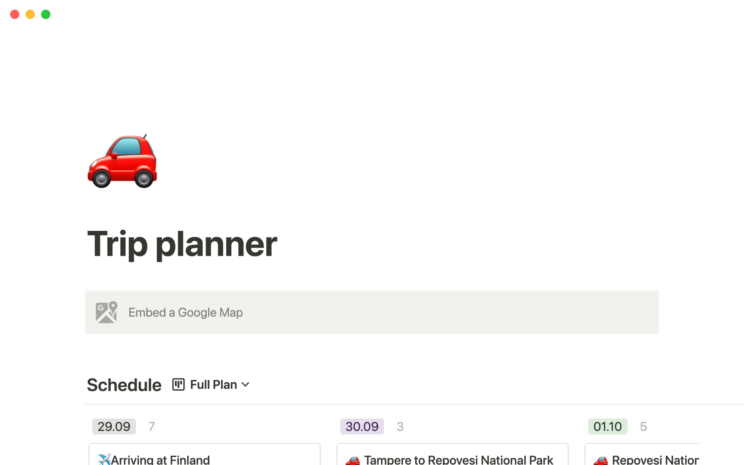Image resolution: width=744 pixels, height=465 pixels.
Task: Select the 30.09 date tag
Action: (x=362, y=426)
